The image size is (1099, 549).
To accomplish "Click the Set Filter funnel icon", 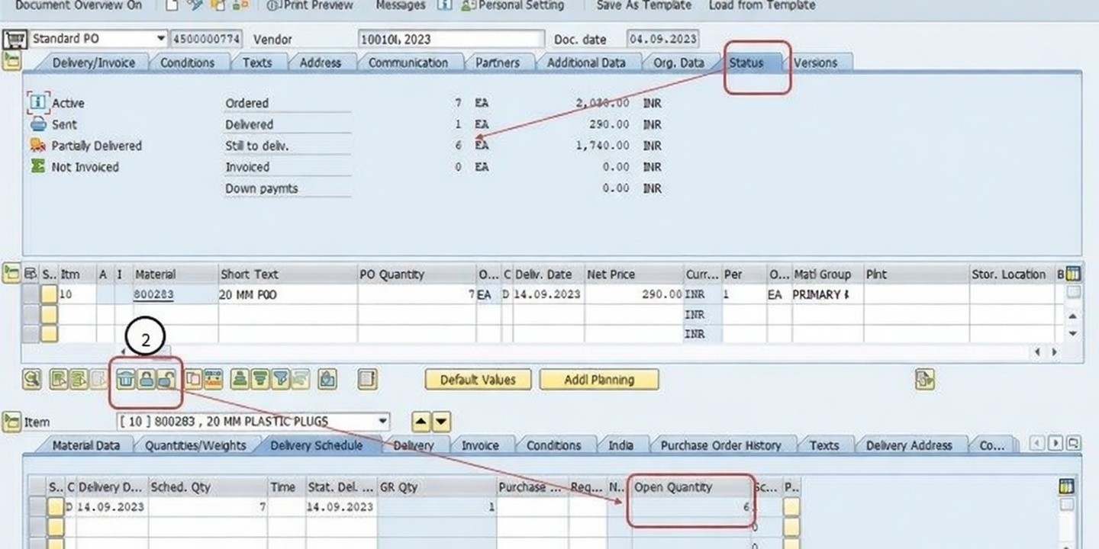I will 281,379.
